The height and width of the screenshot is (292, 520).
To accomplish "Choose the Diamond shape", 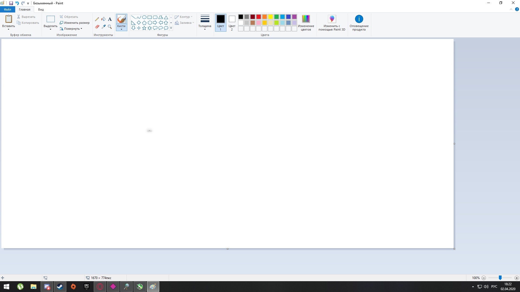I will pos(139,23).
